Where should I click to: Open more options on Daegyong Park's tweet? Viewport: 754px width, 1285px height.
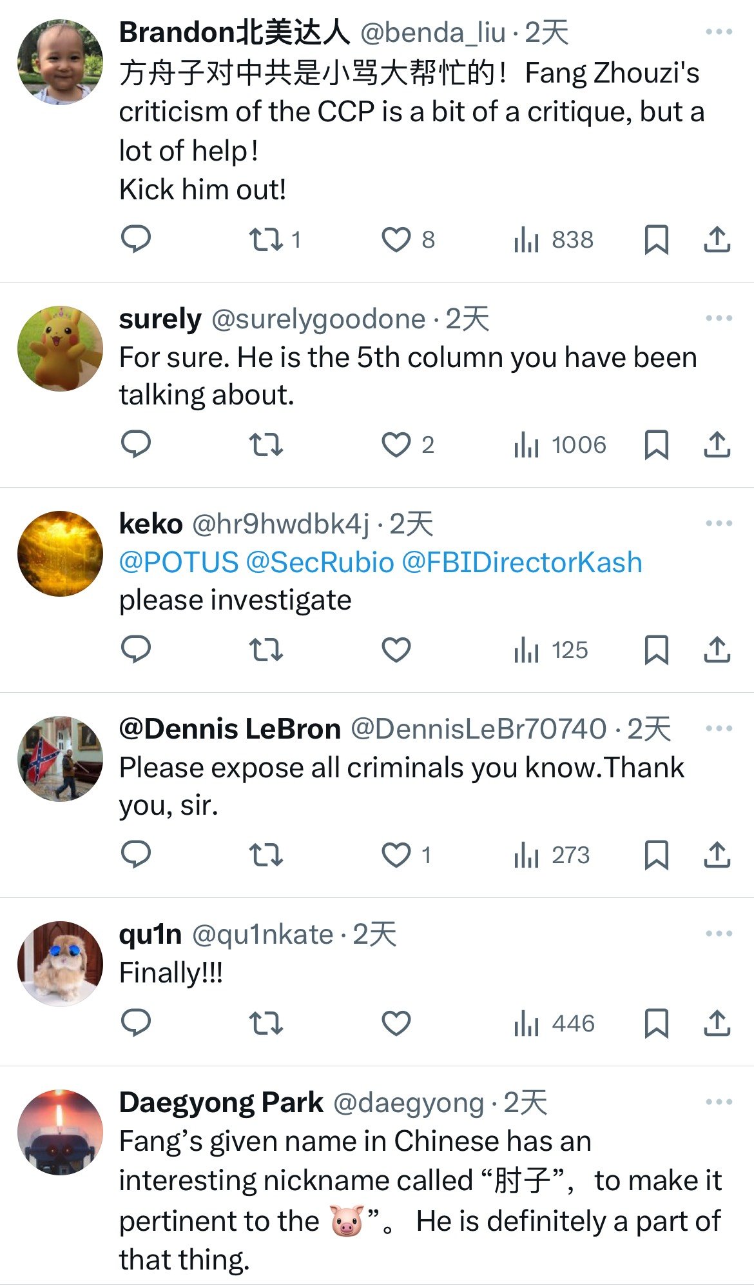(x=719, y=1102)
